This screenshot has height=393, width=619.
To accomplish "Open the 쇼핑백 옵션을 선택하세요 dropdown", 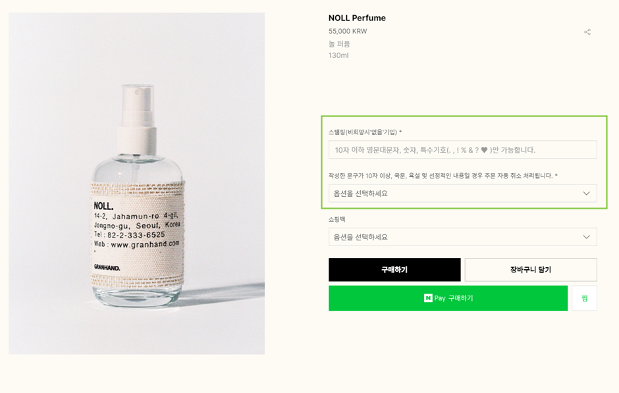I will 463,237.
